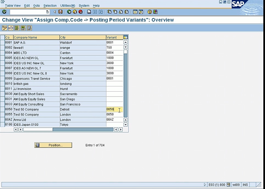Go to previous page icon
This screenshot has width=265, height=189.
pyautogui.click(x=115, y=12)
